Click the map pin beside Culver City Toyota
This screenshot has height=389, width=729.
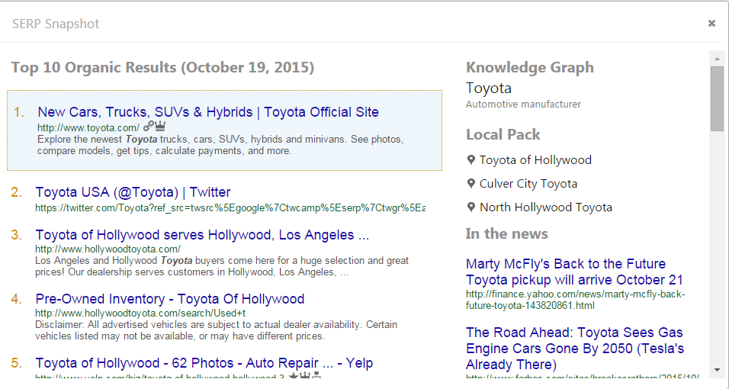[471, 184]
